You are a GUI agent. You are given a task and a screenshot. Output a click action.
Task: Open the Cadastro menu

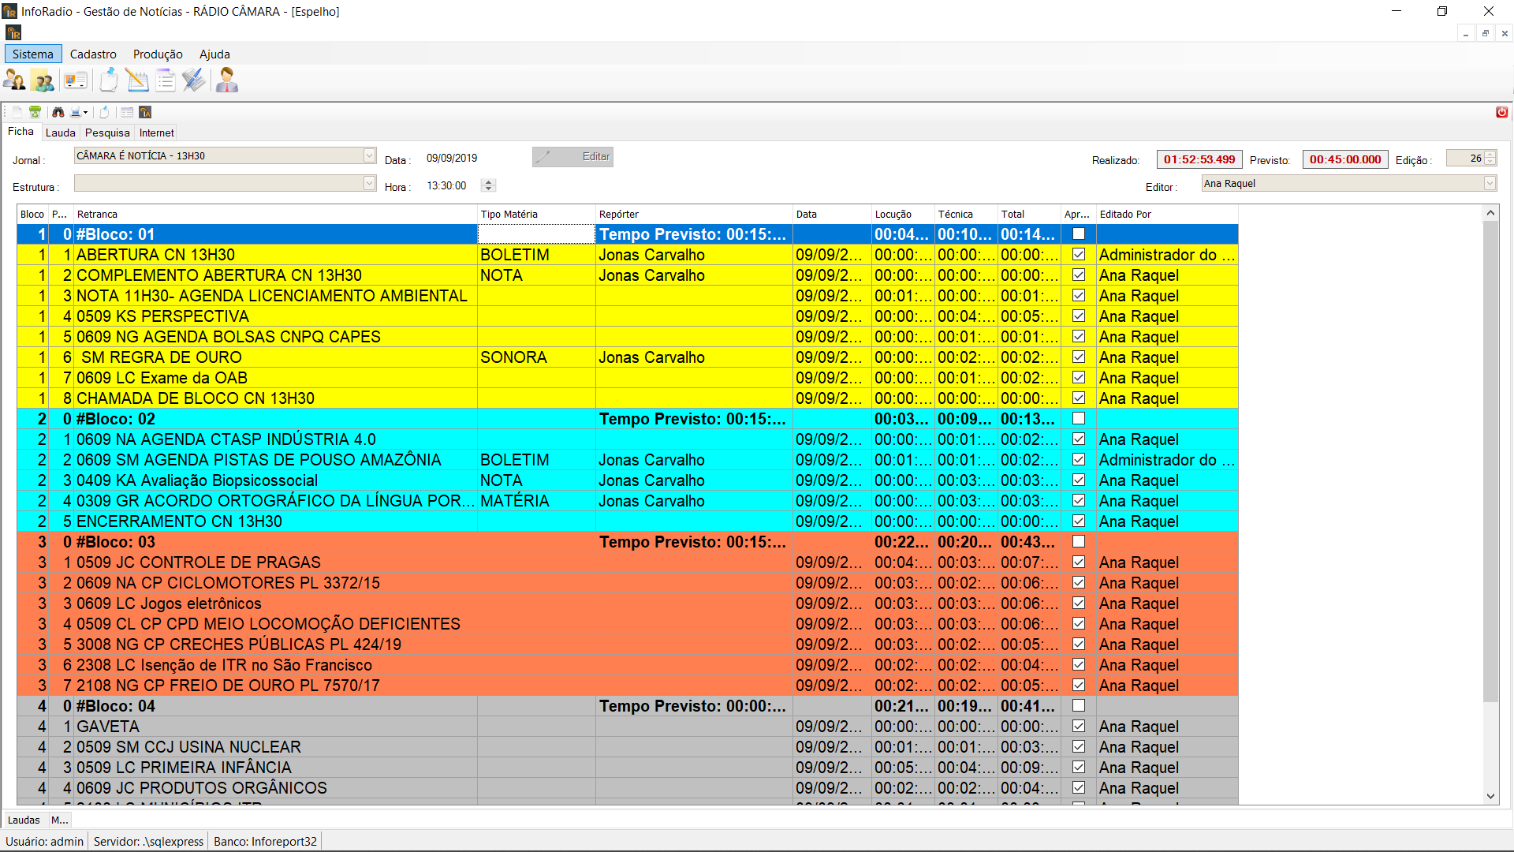click(x=93, y=54)
